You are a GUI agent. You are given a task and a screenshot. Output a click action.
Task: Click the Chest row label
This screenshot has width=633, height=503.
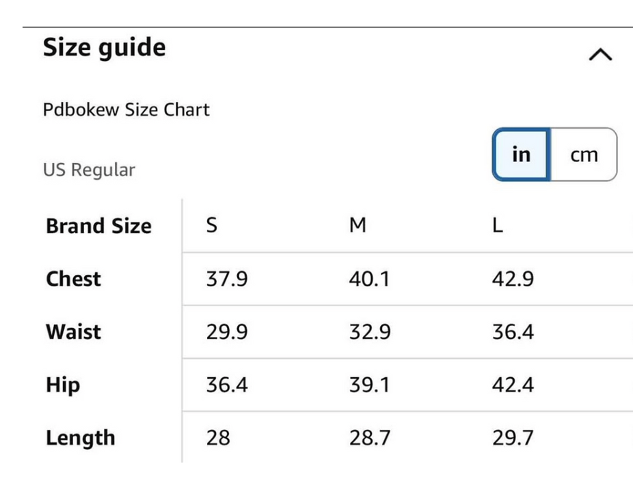73,279
